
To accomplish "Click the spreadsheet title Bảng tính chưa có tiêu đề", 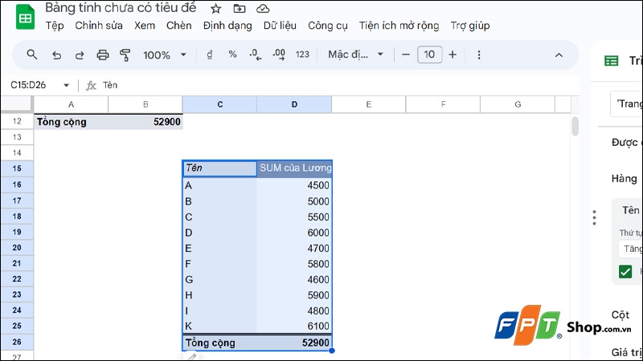I will pyautogui.click(x=121, y=8).
